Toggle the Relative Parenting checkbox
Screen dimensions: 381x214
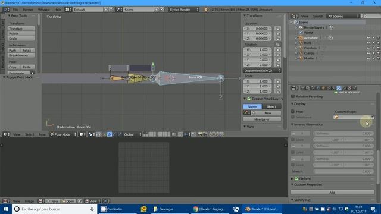click(293, 96)
